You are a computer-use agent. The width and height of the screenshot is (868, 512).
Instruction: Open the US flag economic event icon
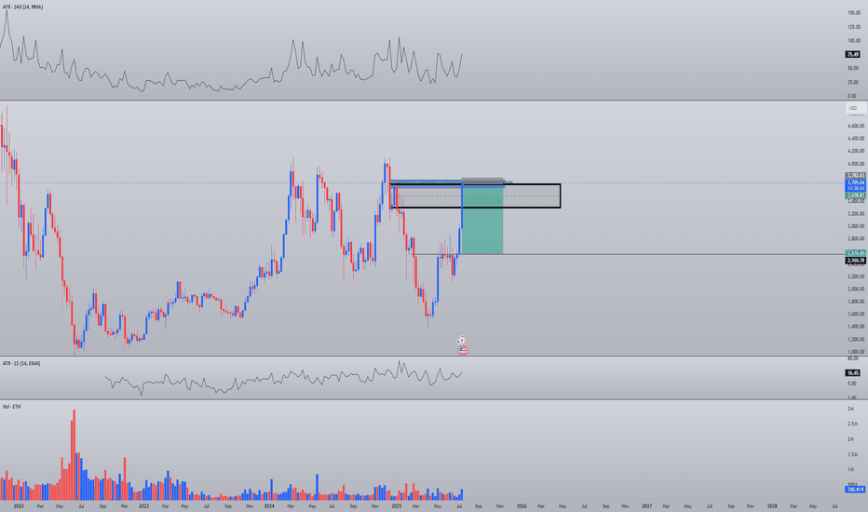[463, 350]
